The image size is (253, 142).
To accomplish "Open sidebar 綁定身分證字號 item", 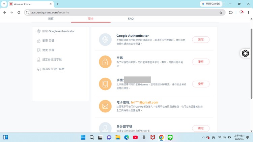I will coord(49,60).
